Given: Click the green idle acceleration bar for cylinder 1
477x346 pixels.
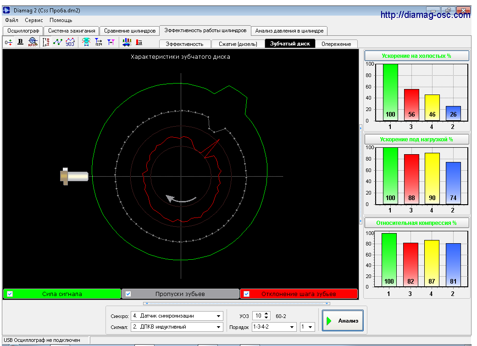Looking at the screenshot, I should click(x=391, y=93).
